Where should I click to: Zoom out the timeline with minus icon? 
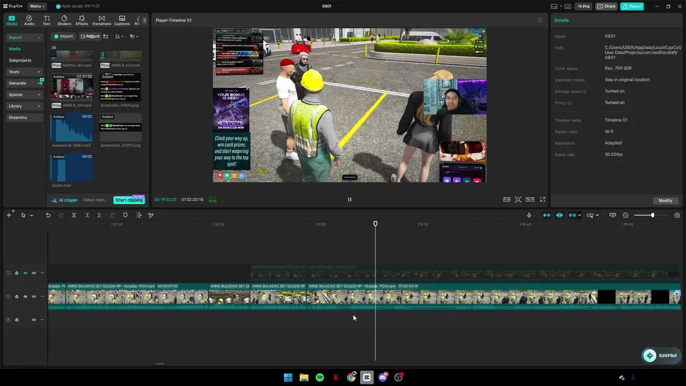(x=625, y=215)
